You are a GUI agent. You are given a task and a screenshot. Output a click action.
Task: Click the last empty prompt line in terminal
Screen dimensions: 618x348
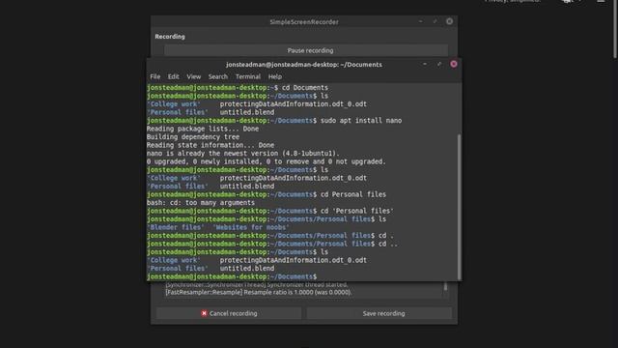tap(232, 276)
